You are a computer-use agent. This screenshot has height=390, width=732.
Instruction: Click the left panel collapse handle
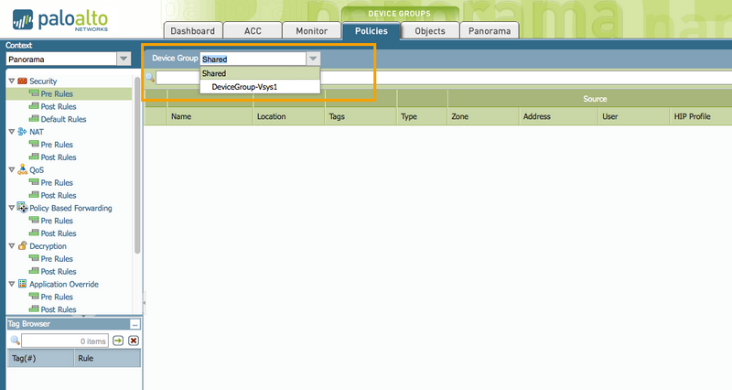[x=144, y=303]
